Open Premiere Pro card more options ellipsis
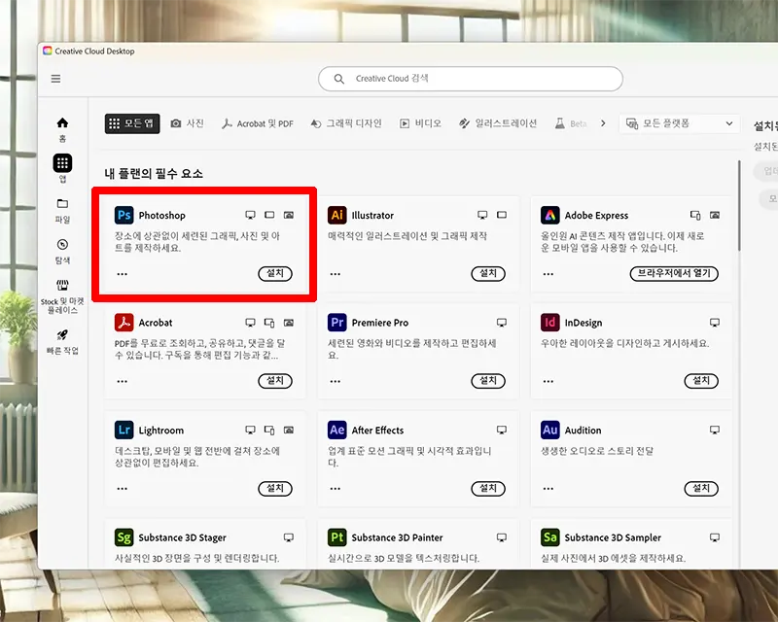Screen dimensions: 778x622 (336, 381)
